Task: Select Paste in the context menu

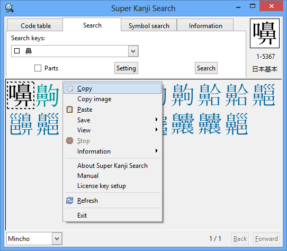Action: (112, 110)
